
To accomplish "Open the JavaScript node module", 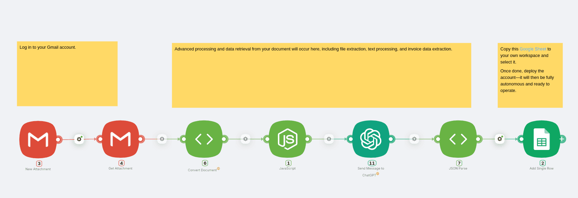I will point(287,139).
